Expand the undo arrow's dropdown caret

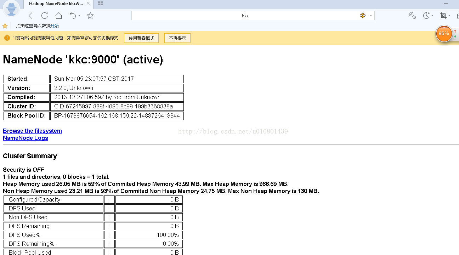tap(79, 16)
